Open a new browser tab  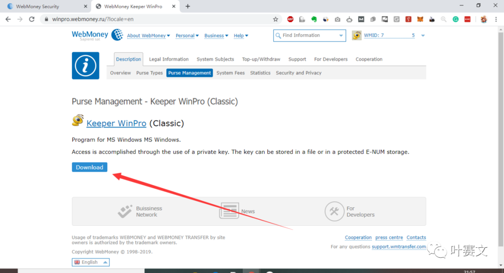(188, 7)
